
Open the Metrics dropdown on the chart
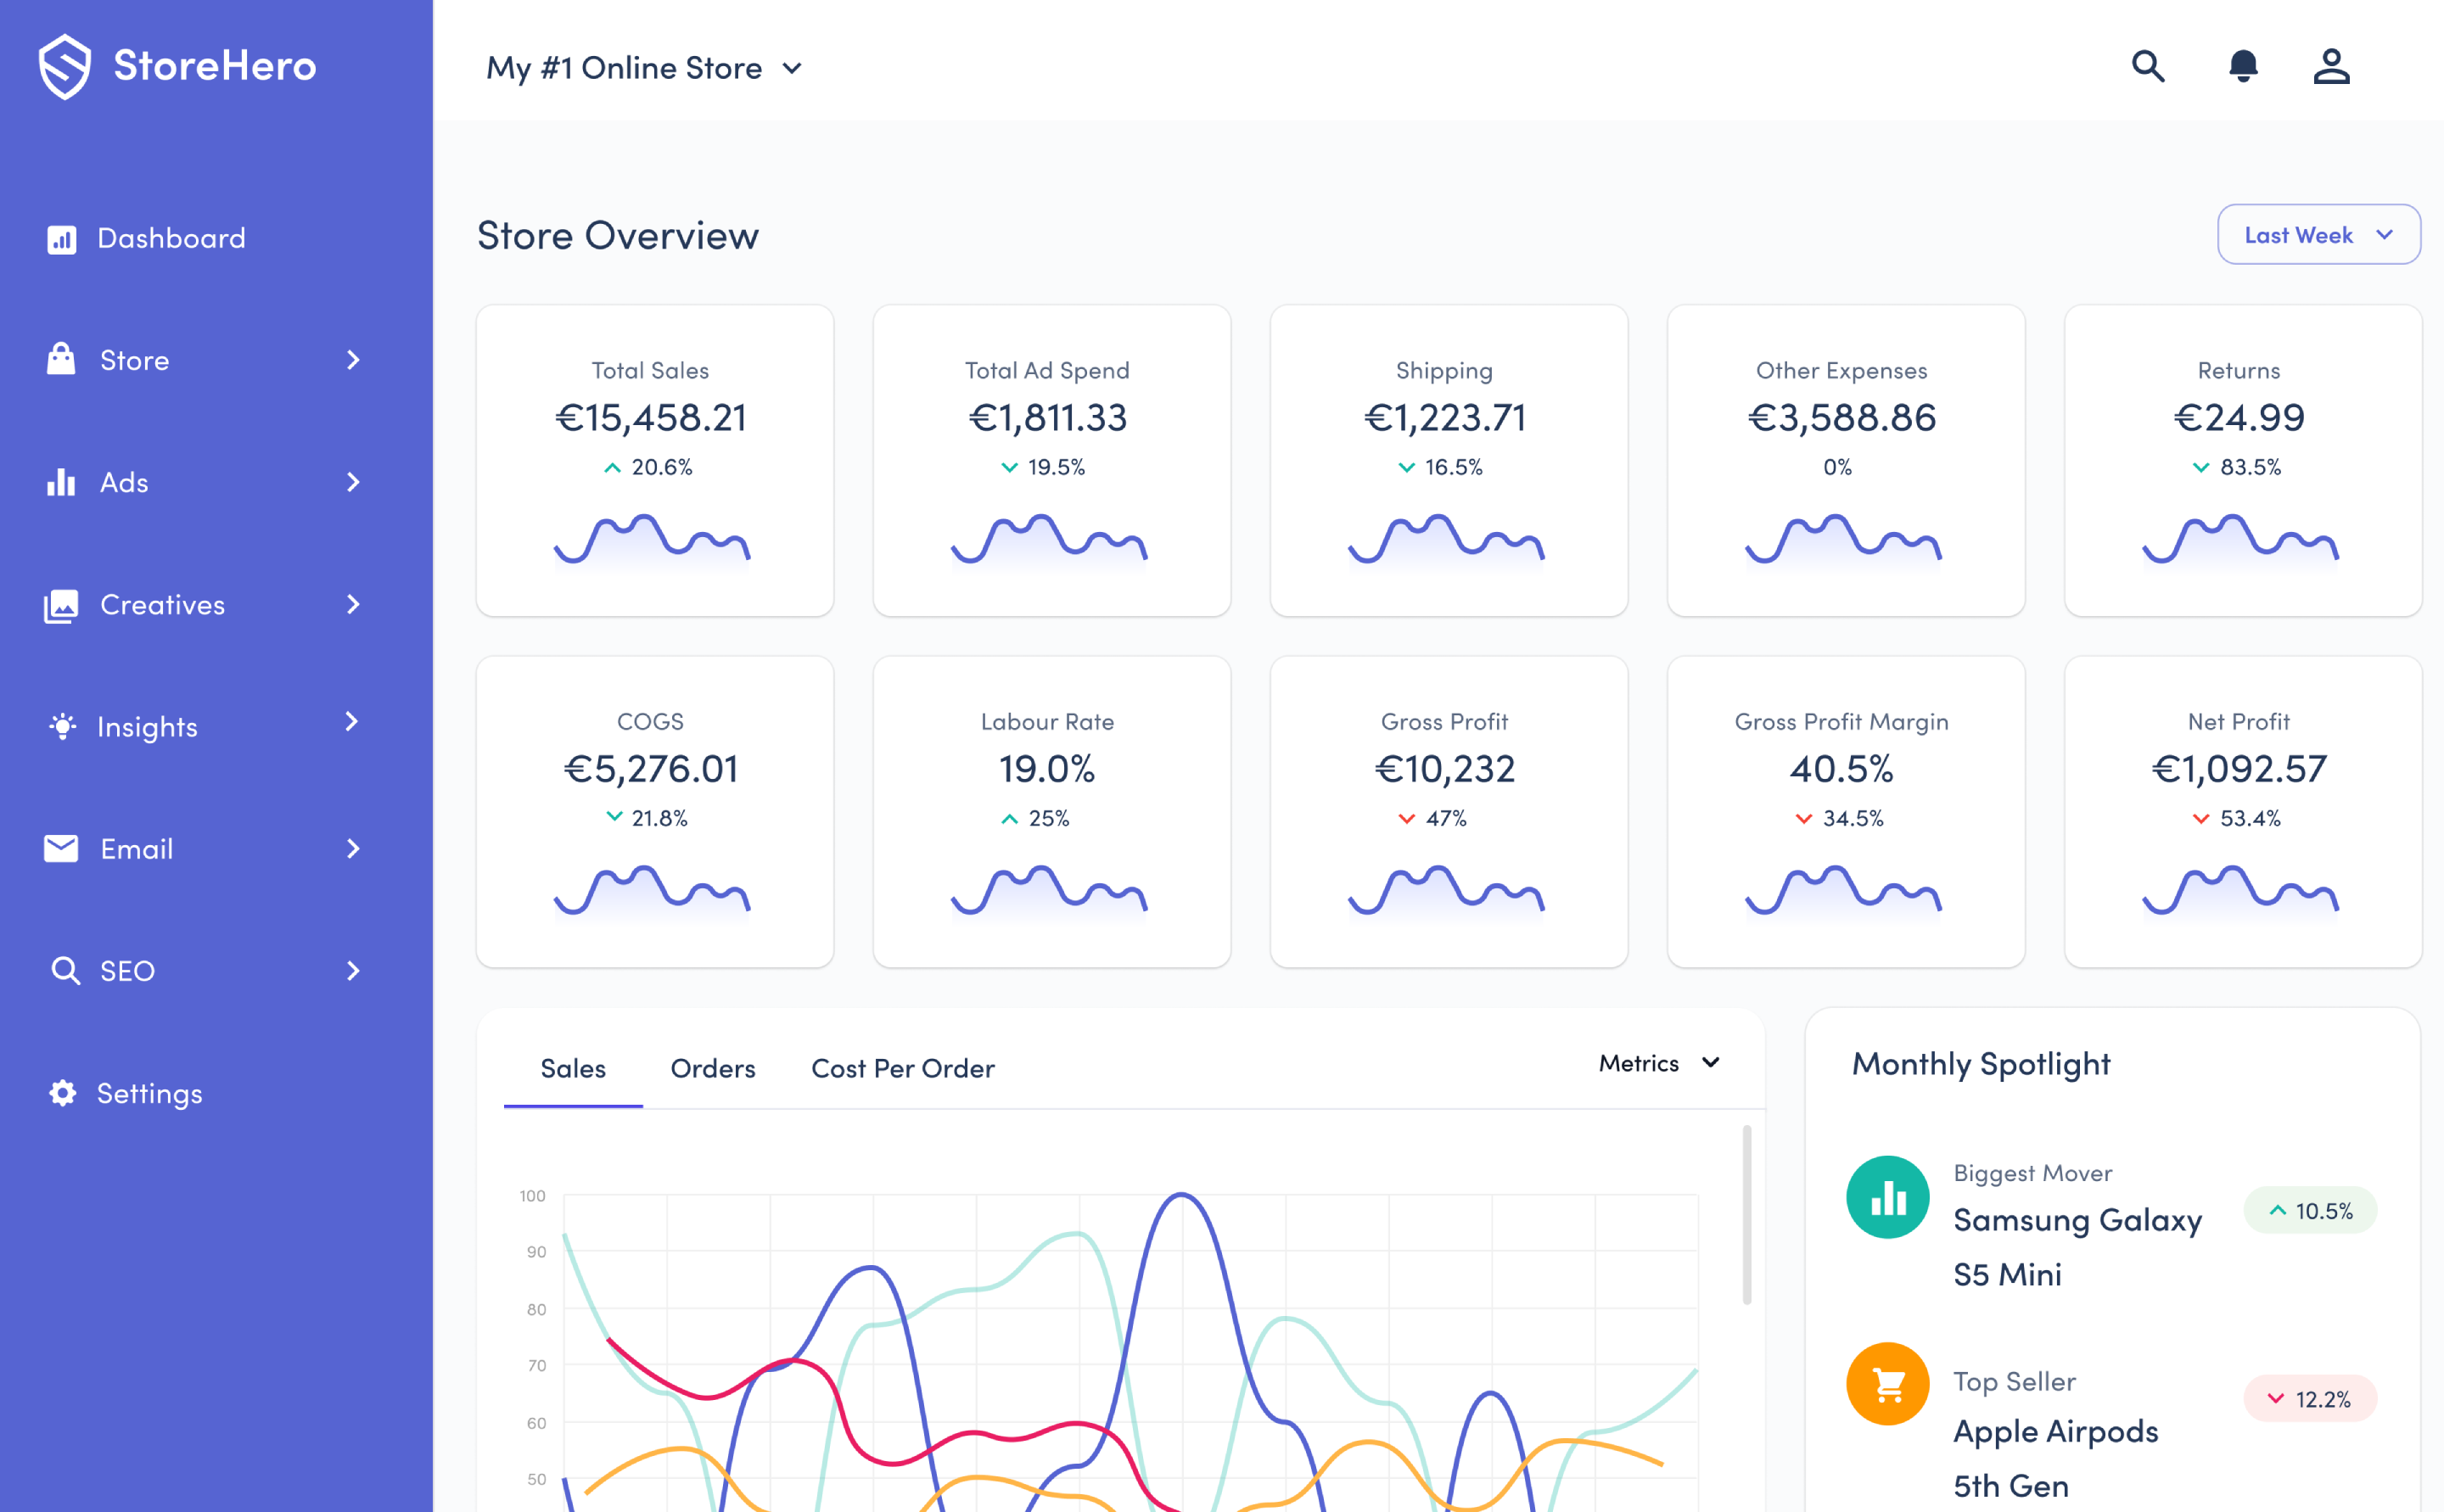point(1659,1063)
